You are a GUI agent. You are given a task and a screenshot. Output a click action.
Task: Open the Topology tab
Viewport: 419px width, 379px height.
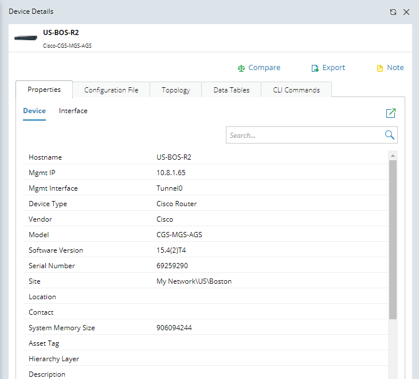(x=175, y=90)
